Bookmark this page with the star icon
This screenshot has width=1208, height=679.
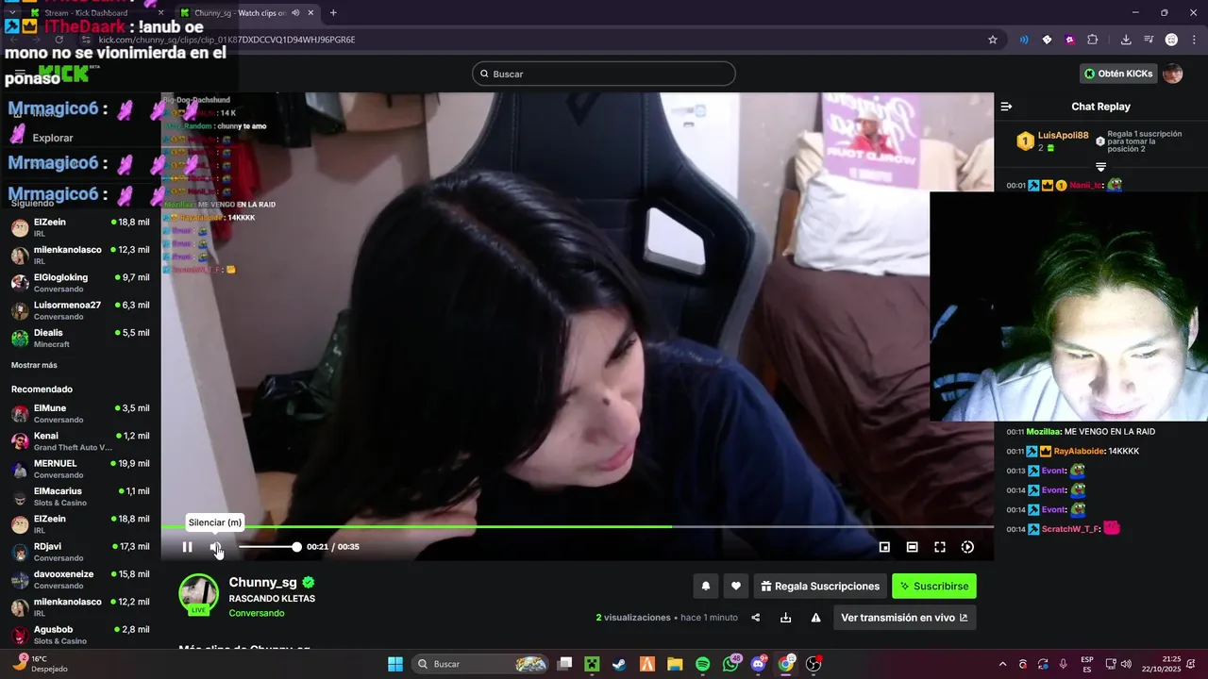(993, 40)
